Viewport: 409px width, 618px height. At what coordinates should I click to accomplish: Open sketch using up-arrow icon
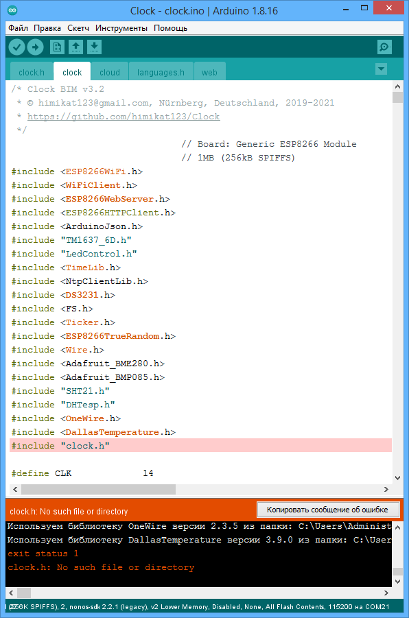(75, 47)
